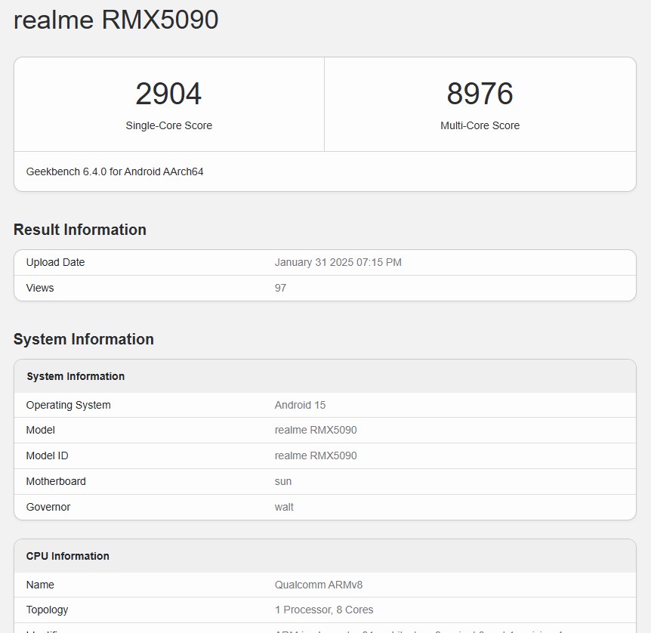Viewport: 651px width, 633px height.
Task: Select the date 'January 31 2025 07:15 PM'
Action: click(x=338, y=263)
